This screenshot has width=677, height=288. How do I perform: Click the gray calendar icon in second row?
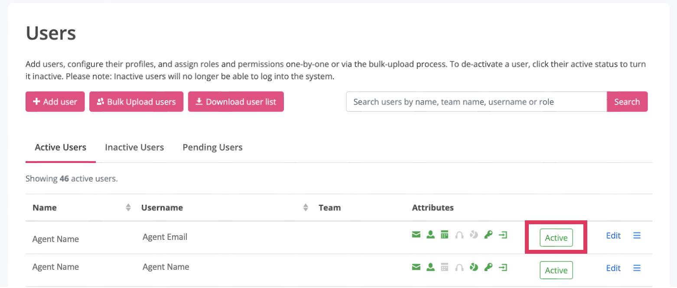444,267
